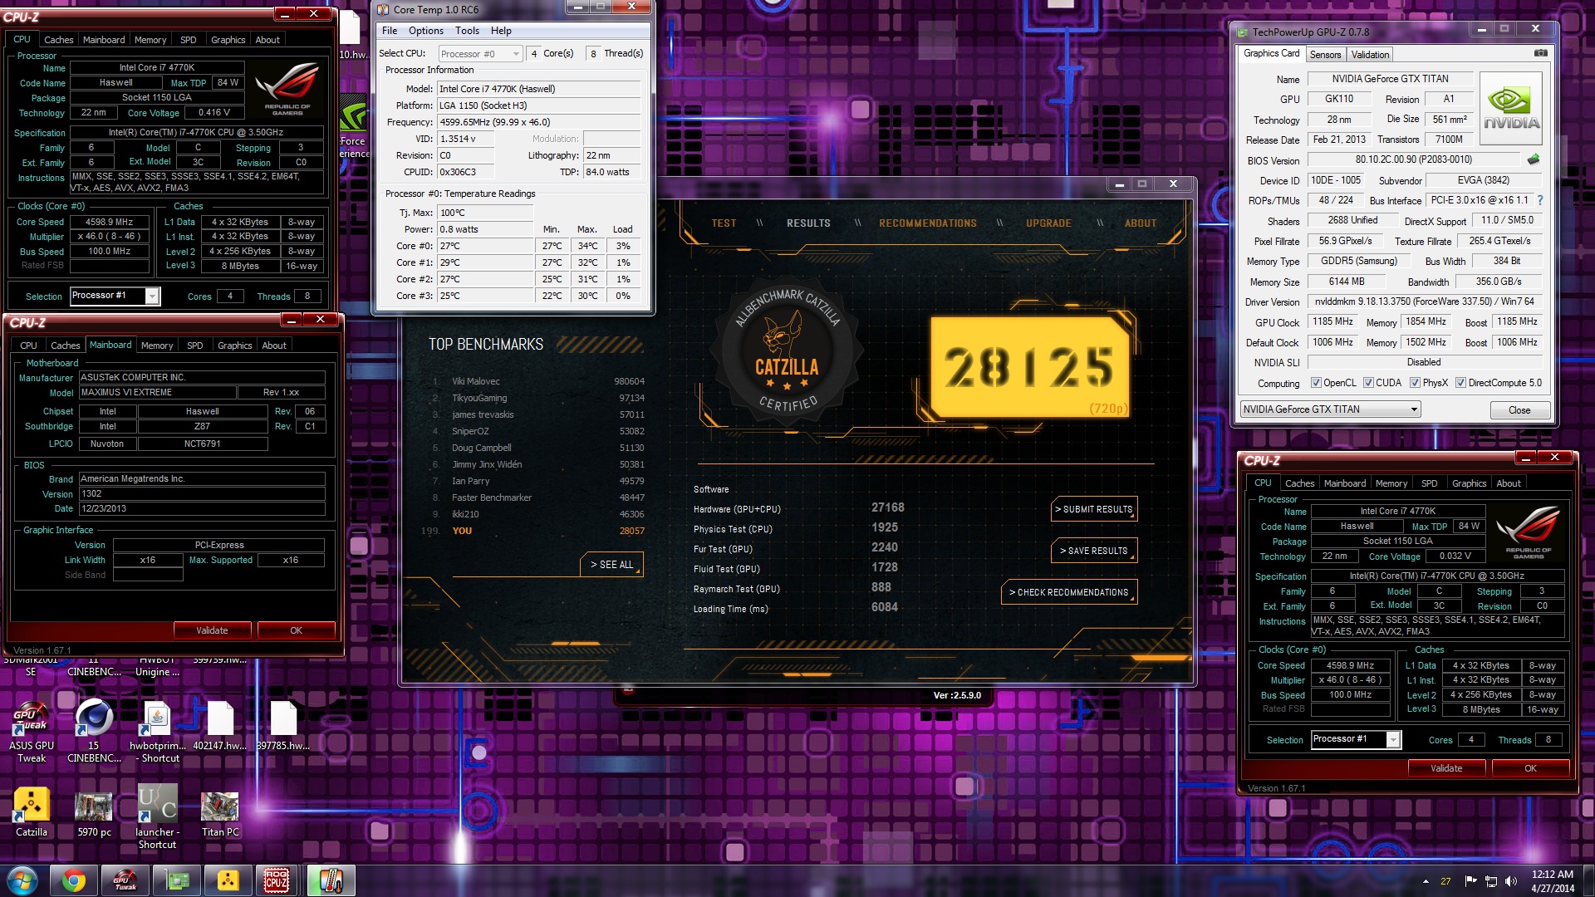Viewport: 1595px width, 897px height.
Task: Select the 397785.hw file icon on desktop
Action: point(283,727)
